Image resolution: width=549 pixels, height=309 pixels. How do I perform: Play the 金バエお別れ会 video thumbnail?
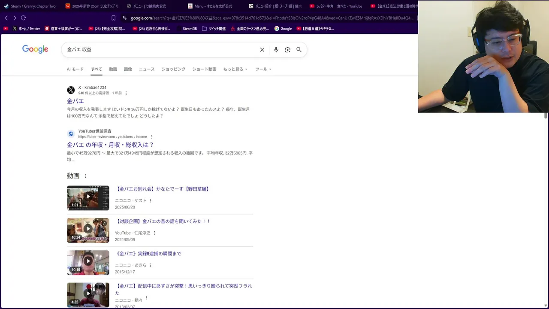88,198
